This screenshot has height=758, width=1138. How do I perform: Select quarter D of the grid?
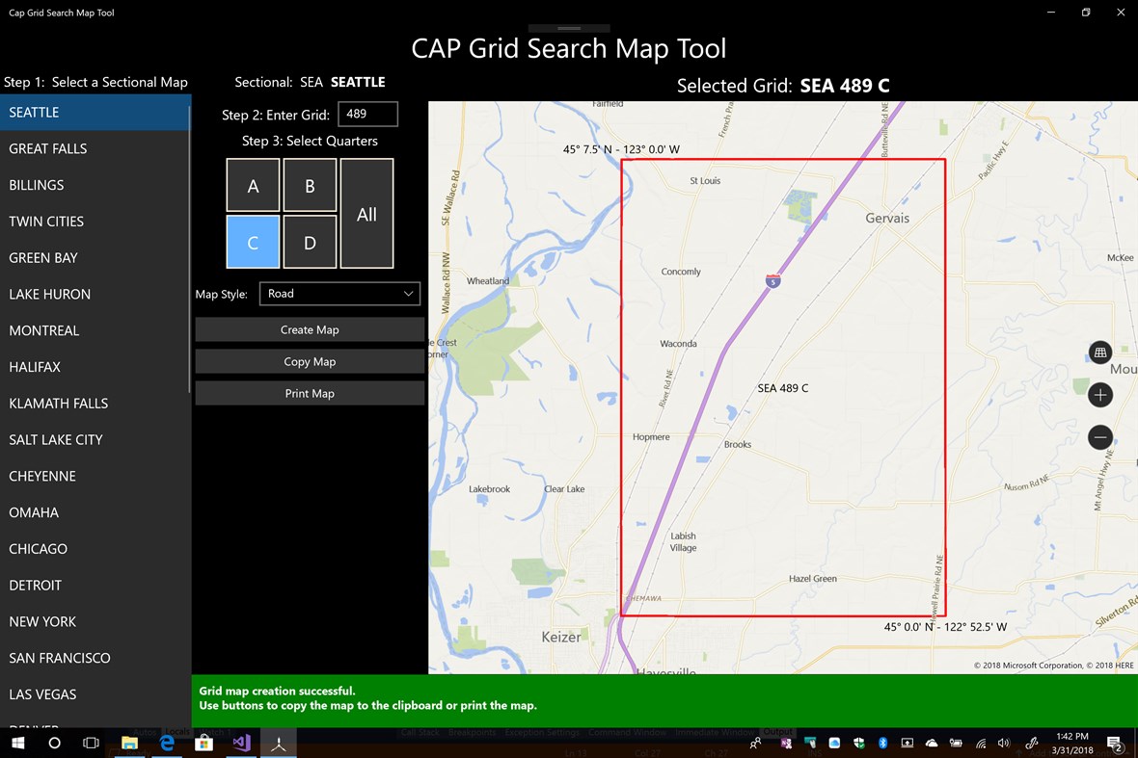click(310, 242)
